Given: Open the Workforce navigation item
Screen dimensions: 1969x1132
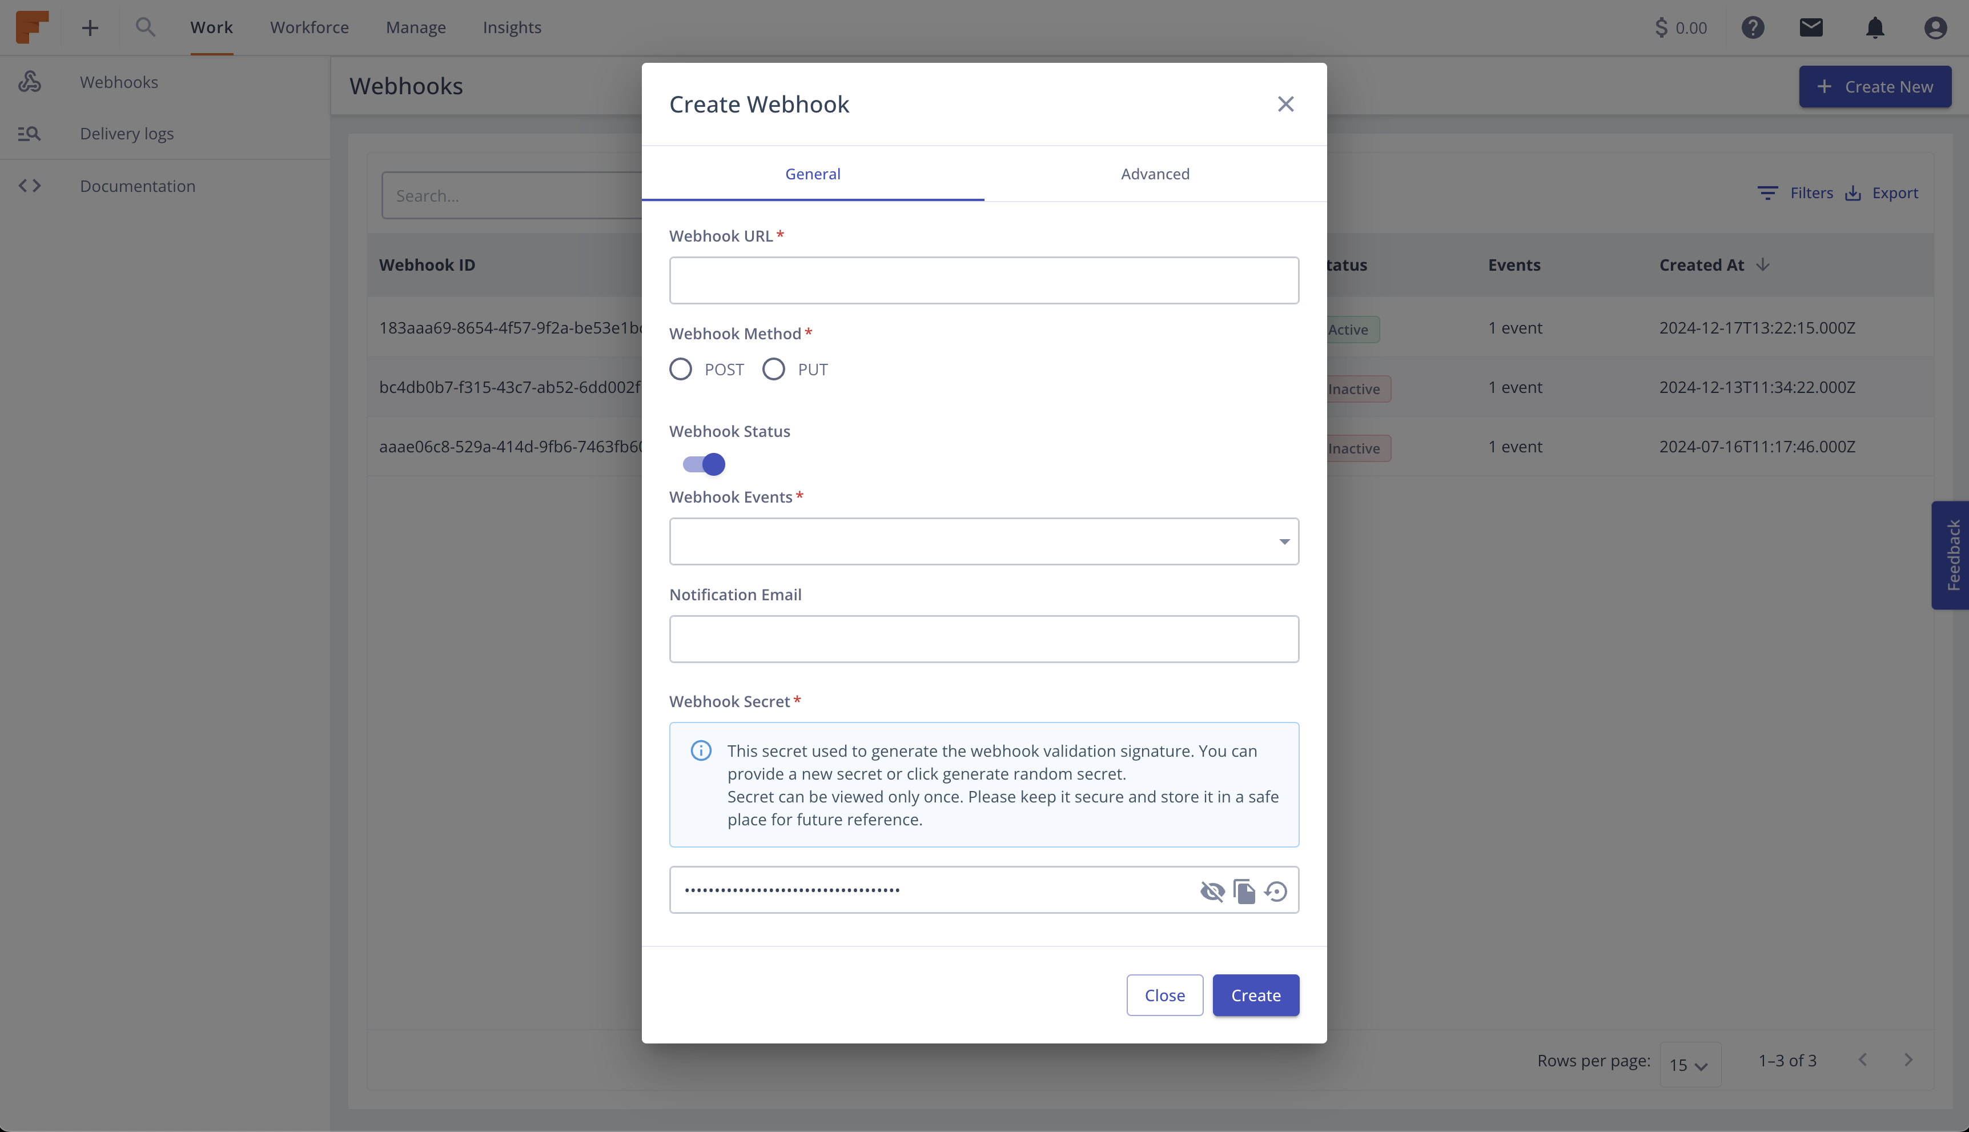Looking at the screenshot, I should [x=308, y=27].
